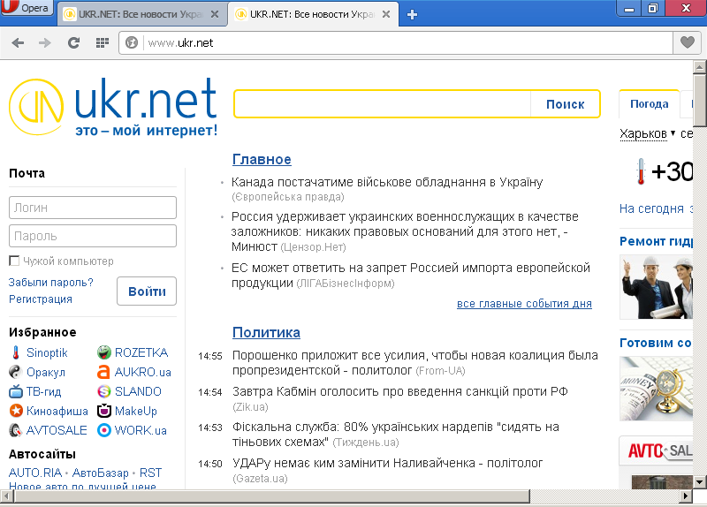Image resolution: width=707 pixels, height=507 pixels.
Task: Close the first UKR.NET tab
Action: pos(215,14)
